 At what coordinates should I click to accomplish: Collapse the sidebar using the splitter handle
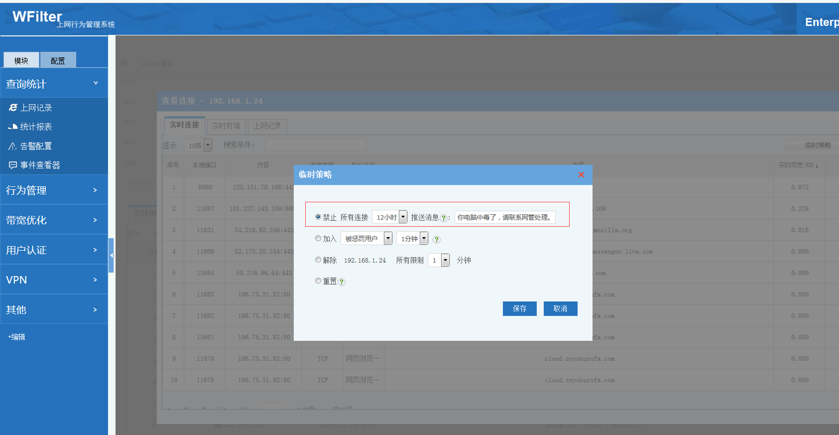coord(112,255)
